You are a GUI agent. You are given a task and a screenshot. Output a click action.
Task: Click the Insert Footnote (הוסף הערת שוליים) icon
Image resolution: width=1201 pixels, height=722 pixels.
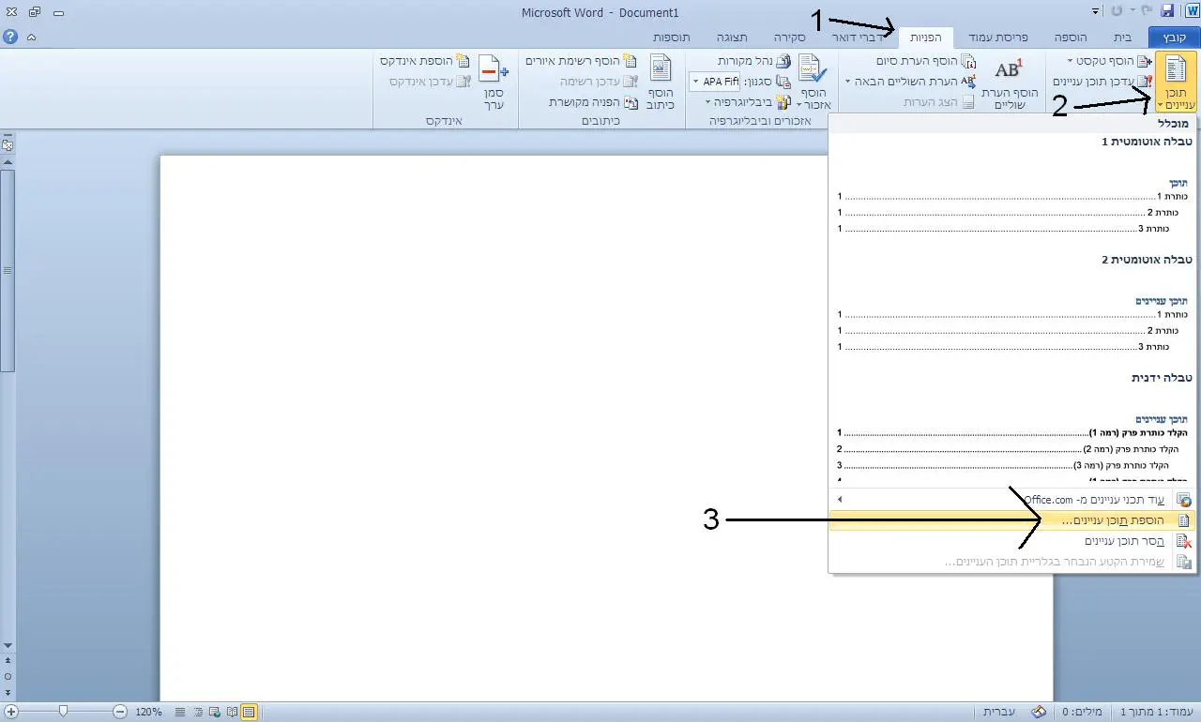coord(1008,71)
